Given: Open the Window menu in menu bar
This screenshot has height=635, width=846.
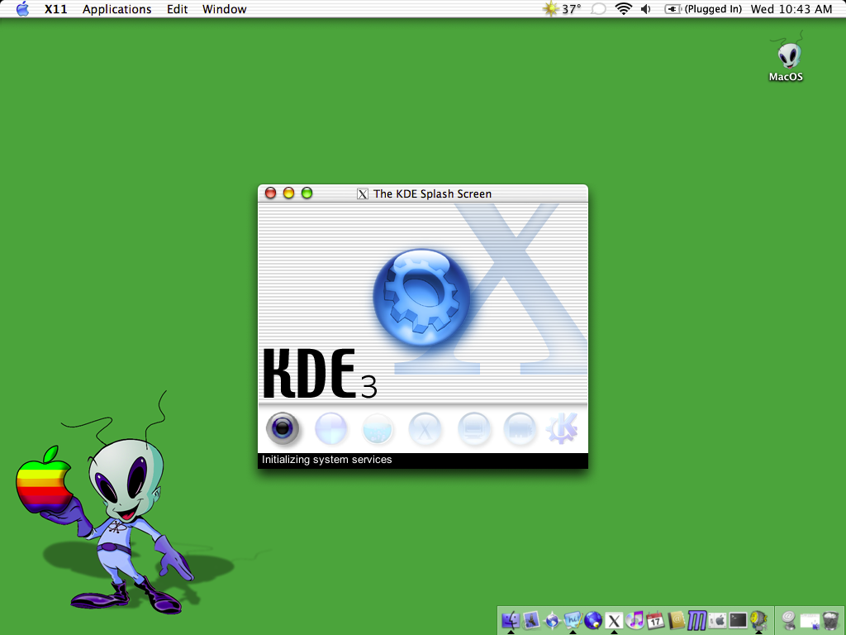Looking at the screenshot, I should [225, 9].
